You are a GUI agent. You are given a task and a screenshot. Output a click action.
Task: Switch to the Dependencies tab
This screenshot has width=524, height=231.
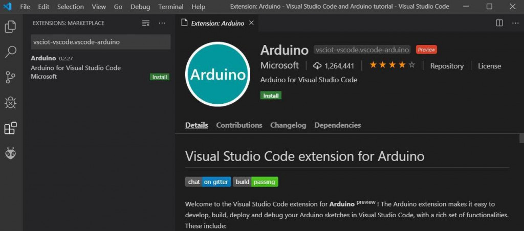[338, 125]
